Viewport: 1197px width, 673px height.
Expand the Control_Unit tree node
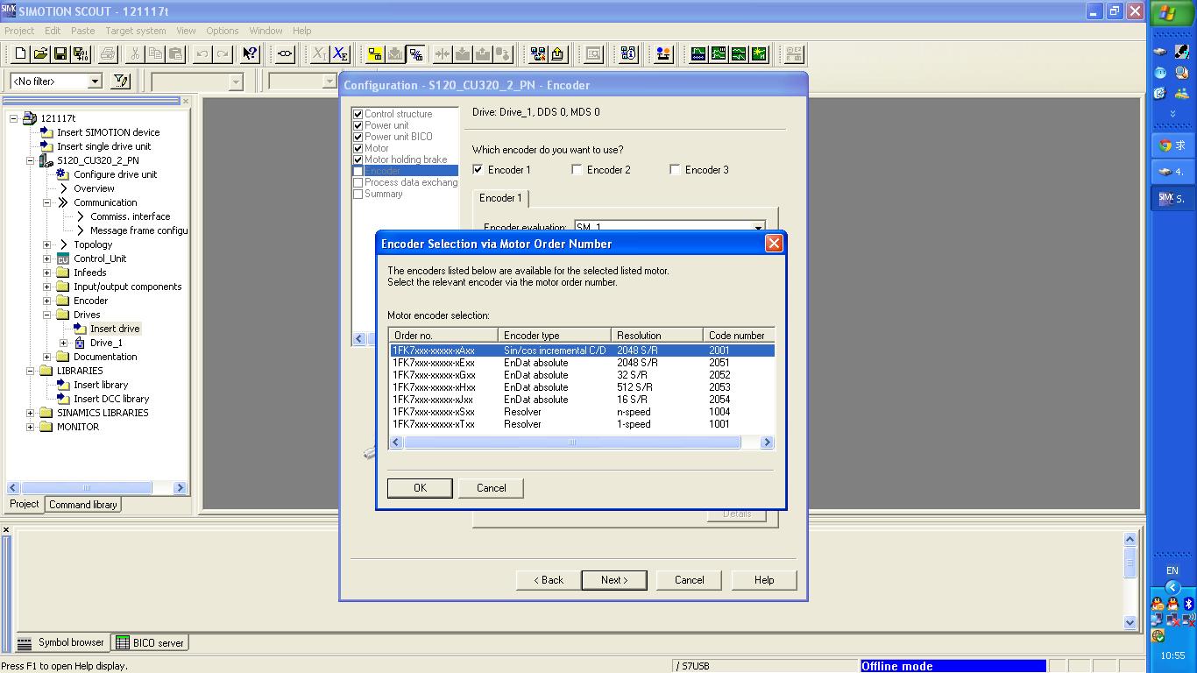tap(47, 259)
